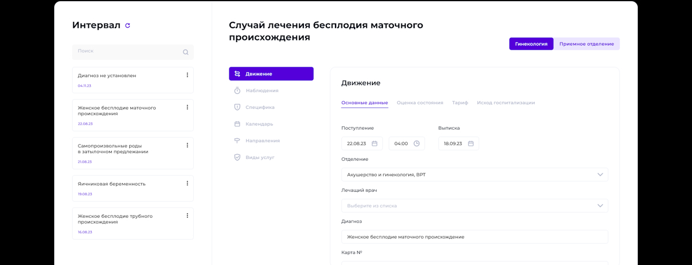Open the three-dot menu for Яичниковая беременность
Image resolution: width=692 pixels, height=265 pixels.
[187, 183]
